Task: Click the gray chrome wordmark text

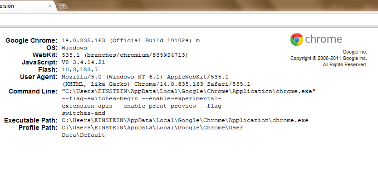Action: coord(324,39)
